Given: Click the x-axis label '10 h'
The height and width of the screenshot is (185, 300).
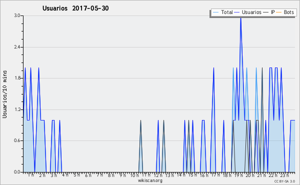Looking at the screenshot, I should point(134,175).
